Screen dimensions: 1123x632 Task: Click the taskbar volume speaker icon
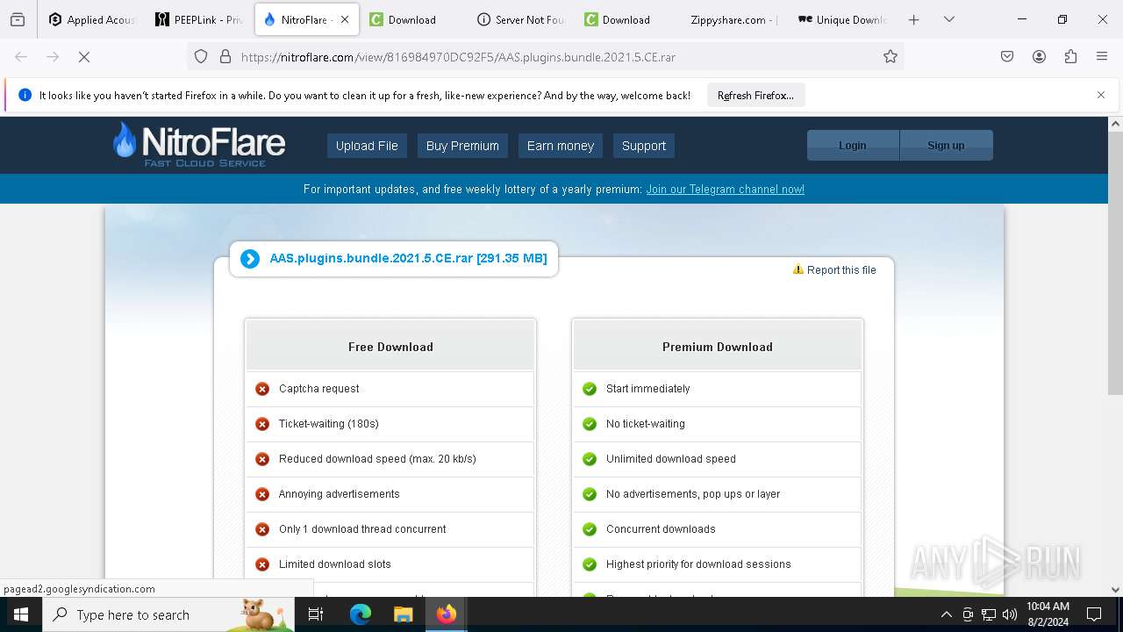pyautogui.click(x=1010, y=614)
